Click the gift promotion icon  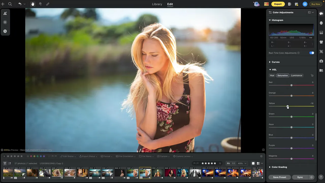point(257,4)
